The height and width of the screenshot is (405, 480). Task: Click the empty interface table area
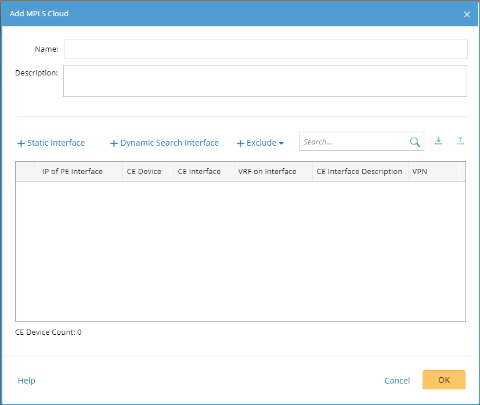pos(240,251)
